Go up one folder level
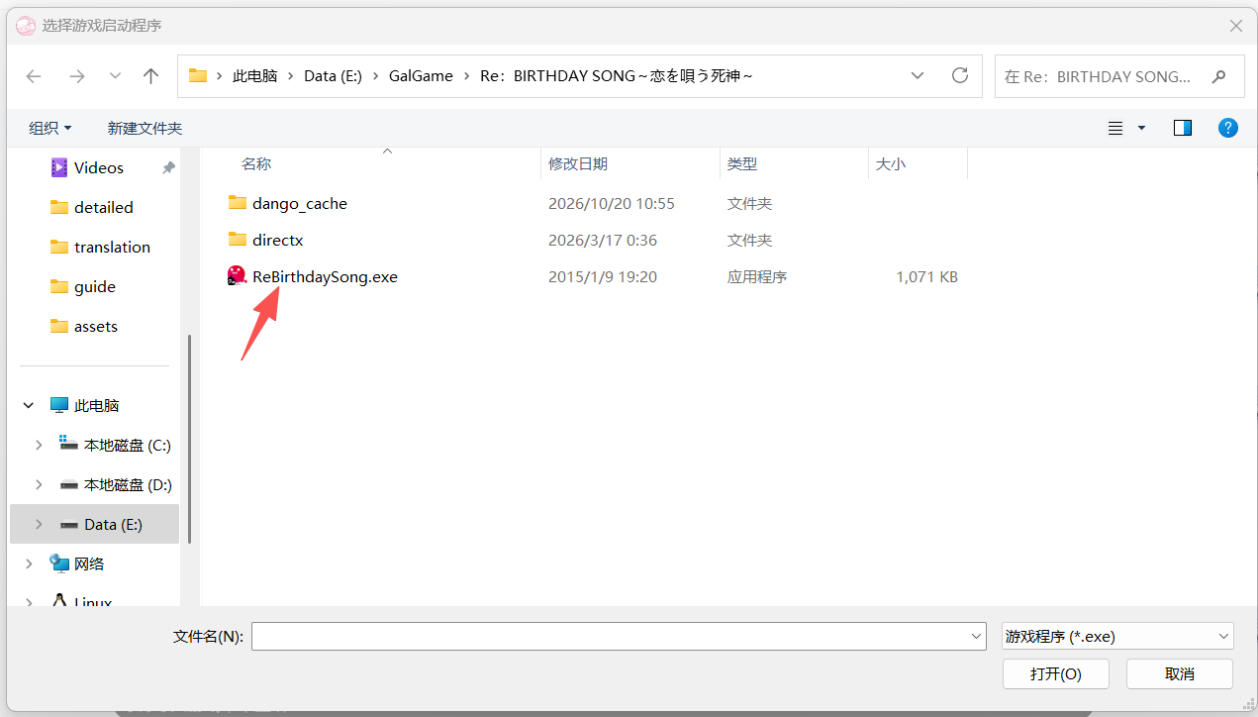The width and height of the screenshot is (1258, 717). click(x=150, y=76)
